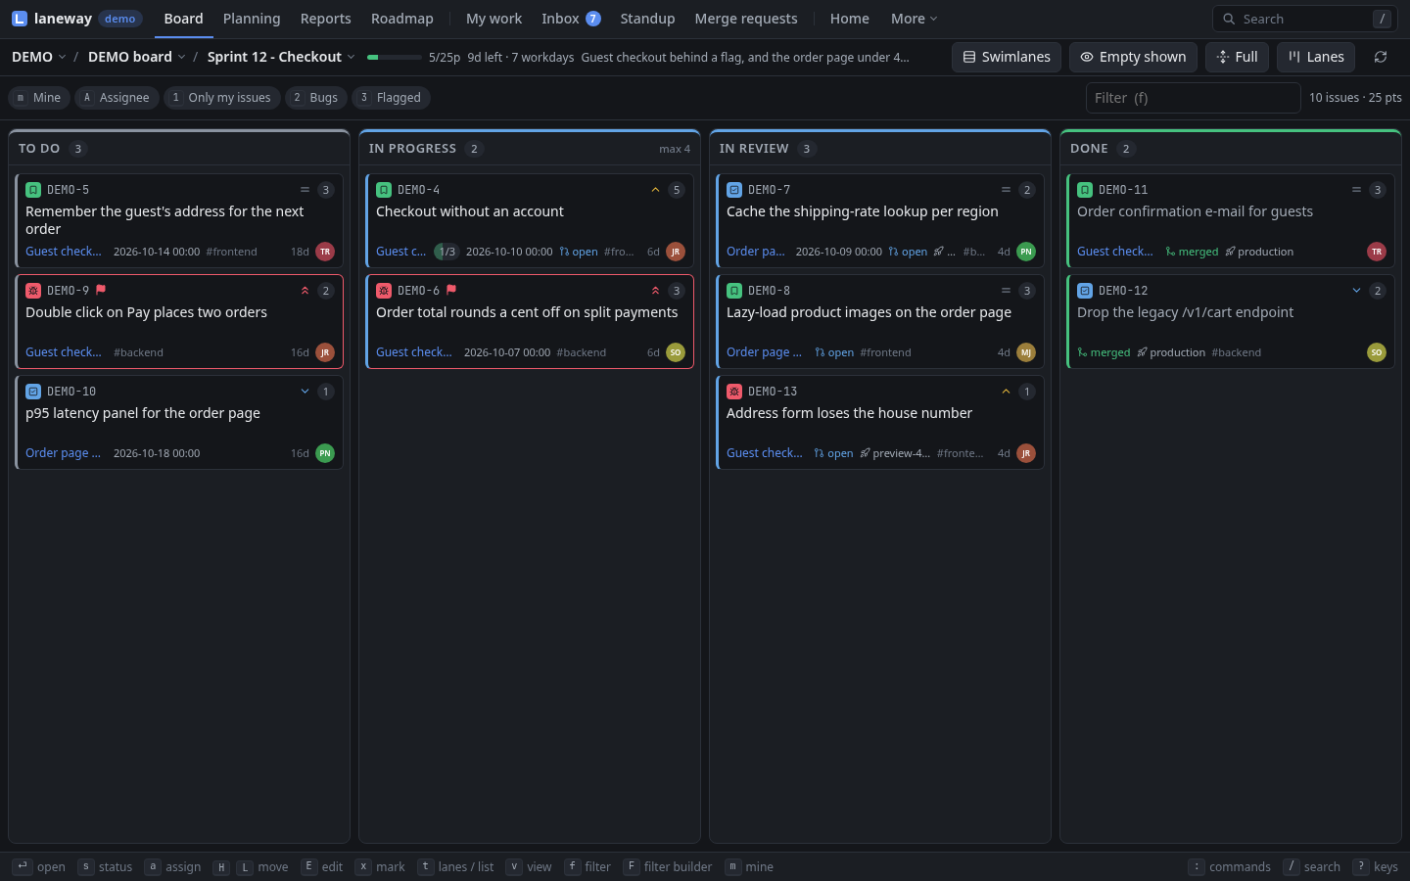Click the TR assignee avatar on DEMO-5

pyautogui.click(x=325, y=252)
